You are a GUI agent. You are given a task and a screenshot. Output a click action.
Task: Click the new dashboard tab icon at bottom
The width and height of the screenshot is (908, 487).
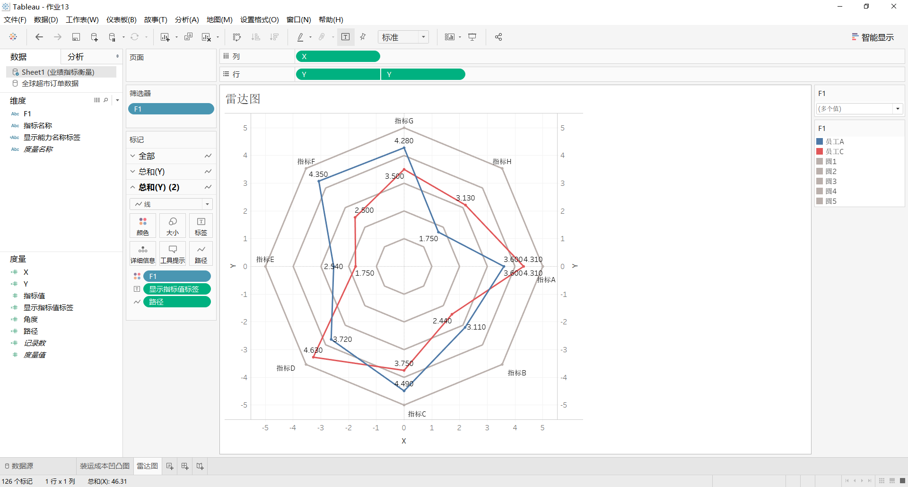coord(185,466)
